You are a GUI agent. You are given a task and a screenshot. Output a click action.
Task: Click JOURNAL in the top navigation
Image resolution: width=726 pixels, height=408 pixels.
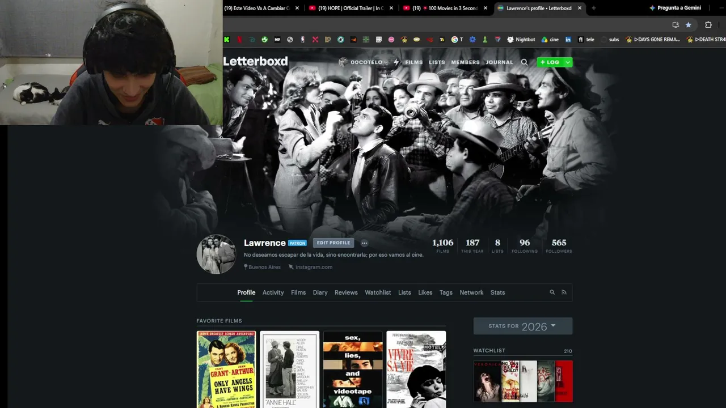pos(499,62)
